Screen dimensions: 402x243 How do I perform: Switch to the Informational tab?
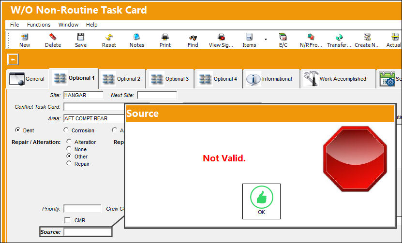(x=271, y=79)
